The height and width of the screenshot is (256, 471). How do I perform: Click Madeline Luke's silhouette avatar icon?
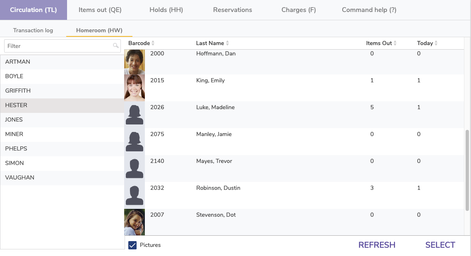135,115
